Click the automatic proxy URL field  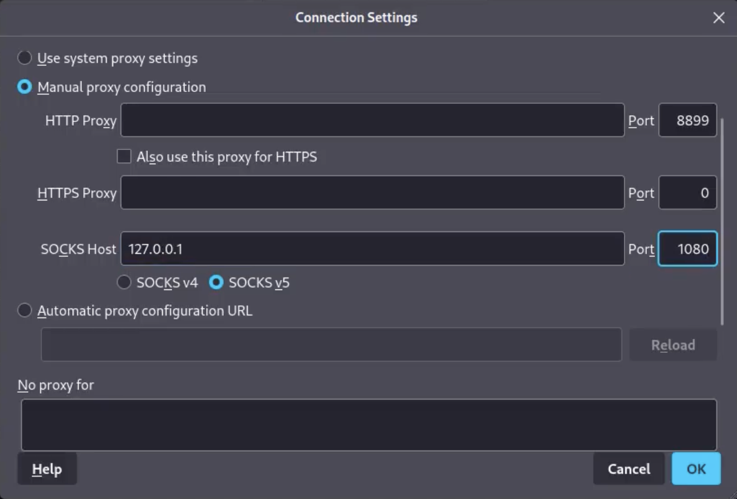tap(331, 345)
